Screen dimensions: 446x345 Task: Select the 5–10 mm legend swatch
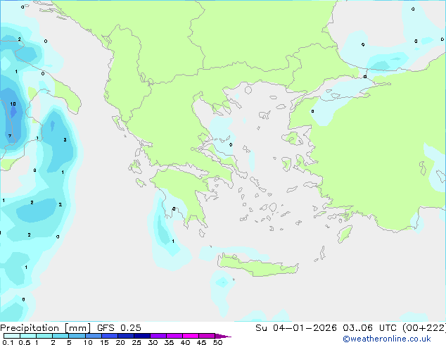[x=77, y=336]
